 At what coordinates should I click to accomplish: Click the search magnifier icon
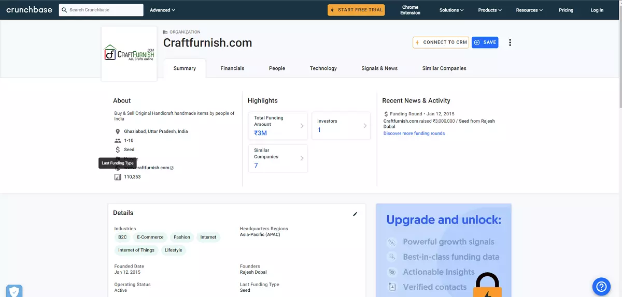(64, 10)
